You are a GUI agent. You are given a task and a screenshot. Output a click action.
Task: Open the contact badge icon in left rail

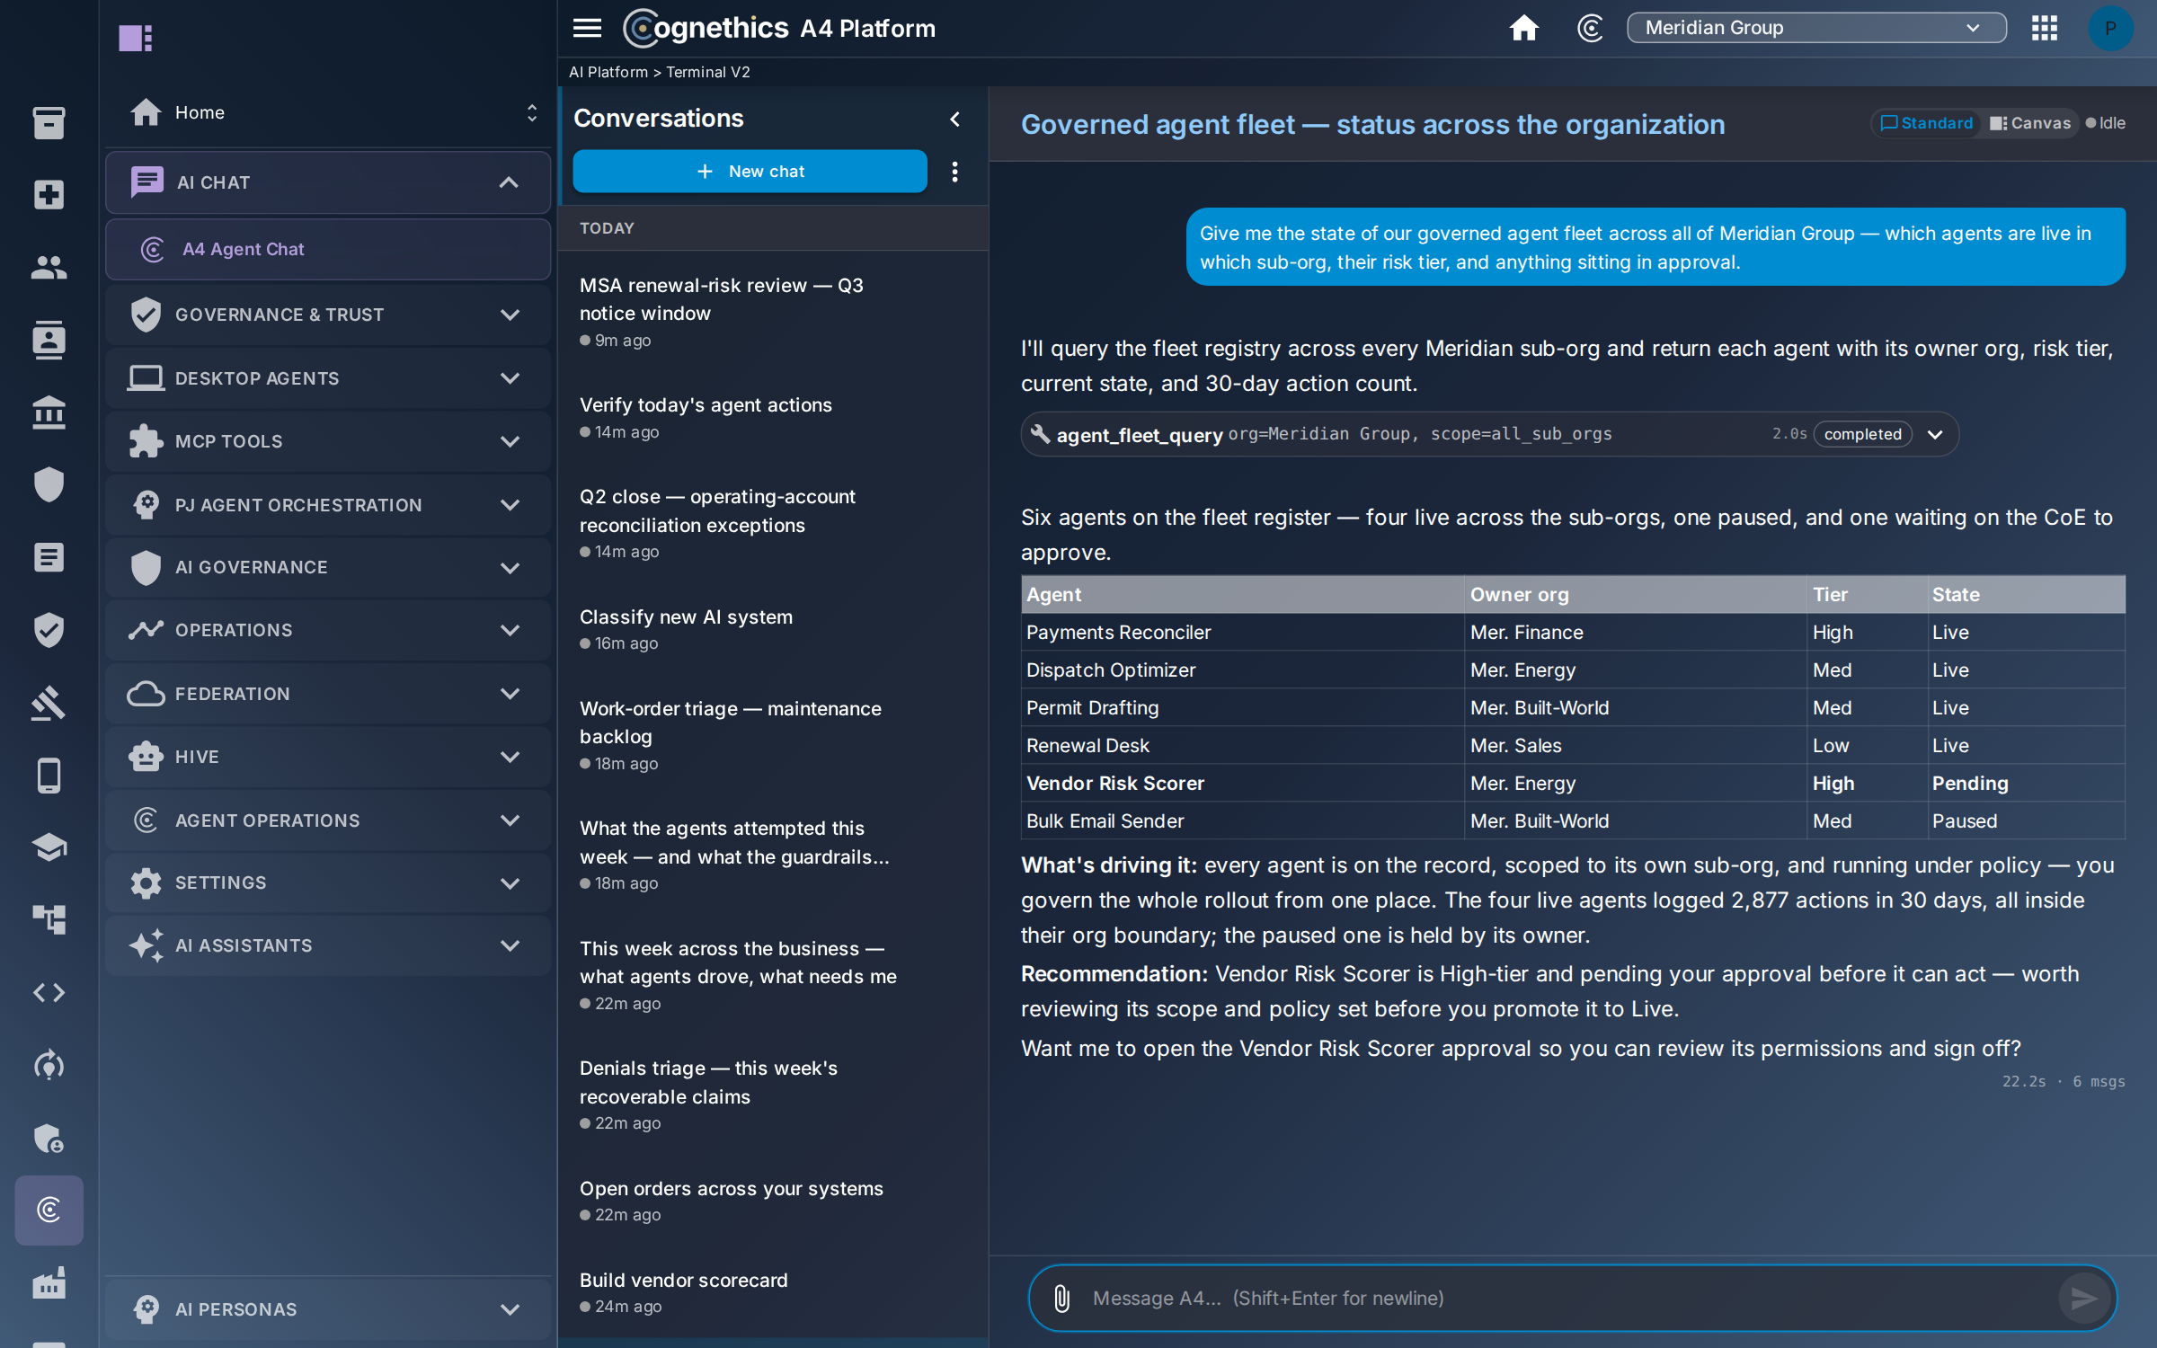pyautogui.click(x=49, y=340)
